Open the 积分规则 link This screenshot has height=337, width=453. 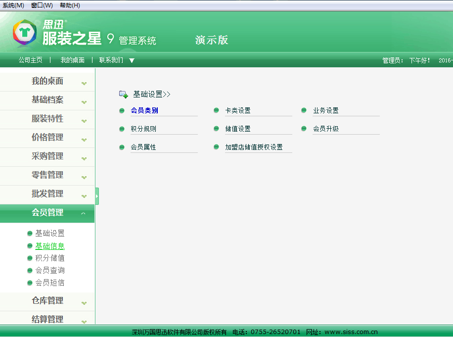[x=143, y=129]
